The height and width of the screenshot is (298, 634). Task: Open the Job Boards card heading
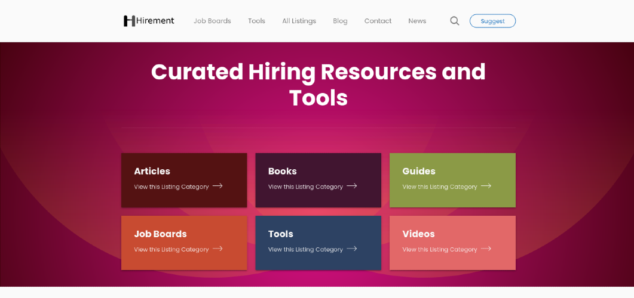pyautogui.click(x=161, y=234)
